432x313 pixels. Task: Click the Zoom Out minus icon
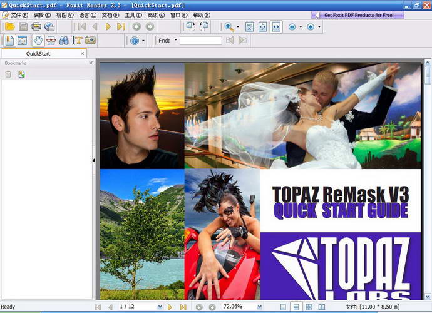tap(292, 27)
